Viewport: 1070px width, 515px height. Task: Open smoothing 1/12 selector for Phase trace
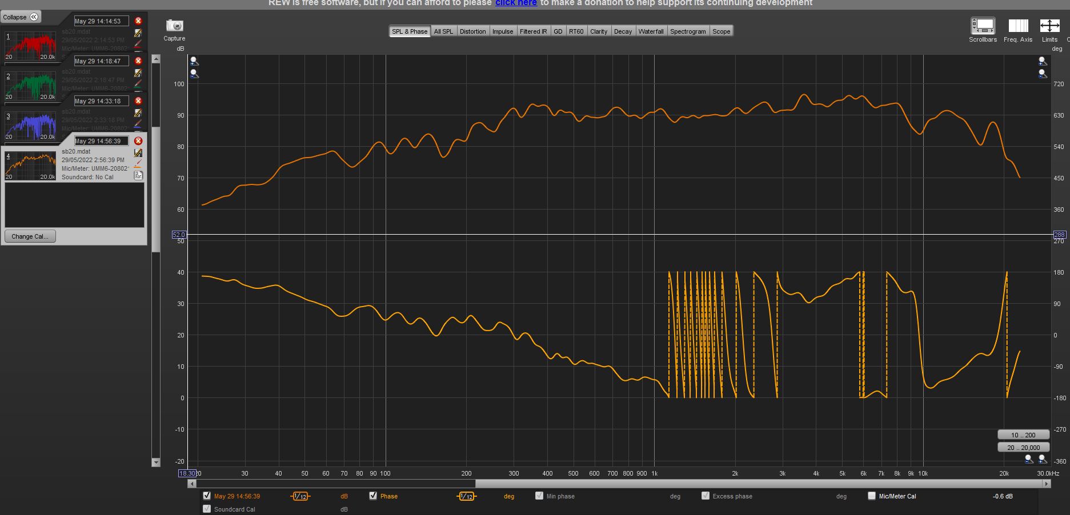[x=467, y=496]
